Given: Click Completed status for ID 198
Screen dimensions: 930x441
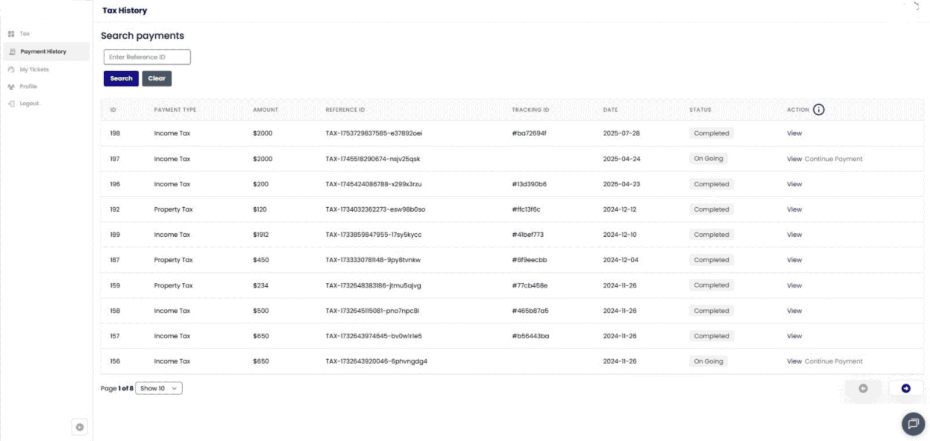Looking at the screenshot, I should coord(711,133).
